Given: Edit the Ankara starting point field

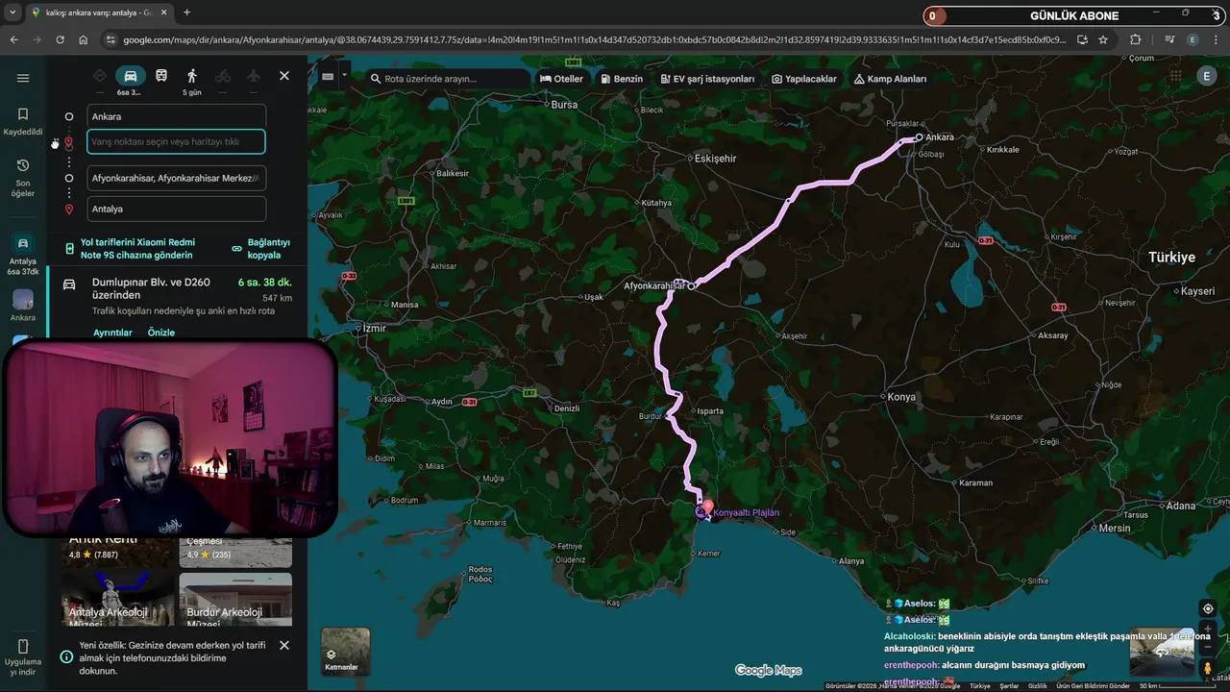Looking at the screenshot, I should 177,116.
